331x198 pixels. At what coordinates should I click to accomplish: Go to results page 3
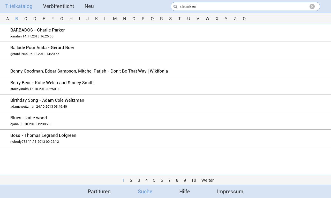click(139, 180)
